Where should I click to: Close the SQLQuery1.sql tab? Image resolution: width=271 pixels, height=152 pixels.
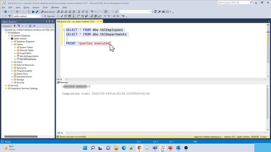[101, 22]
